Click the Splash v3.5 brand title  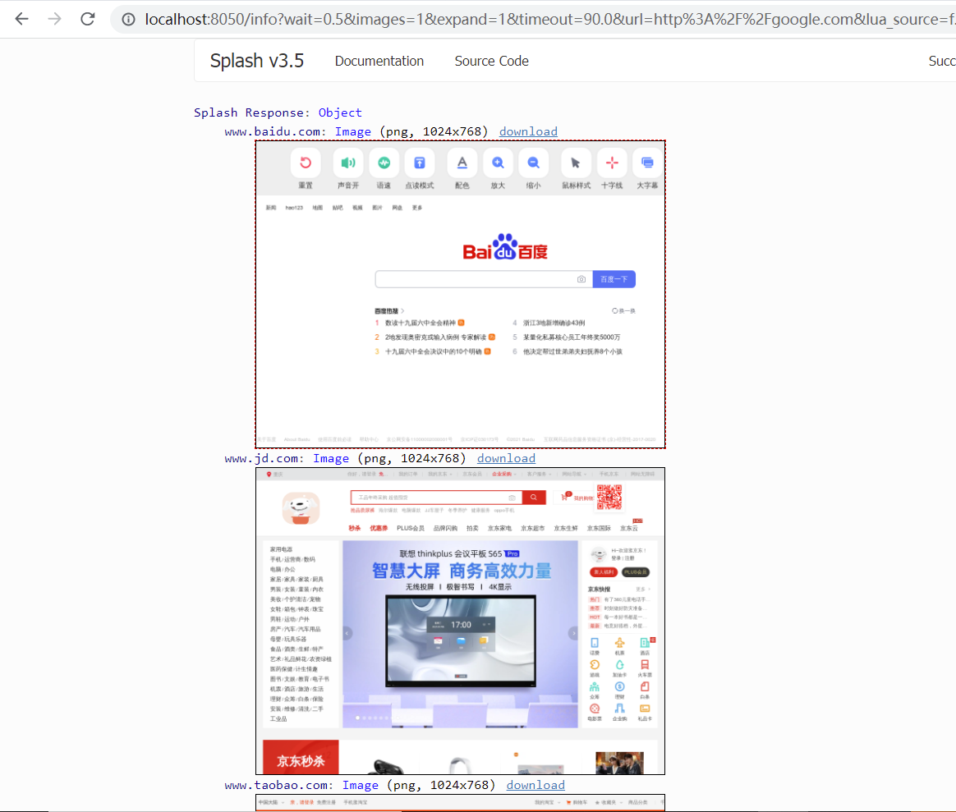257,61
